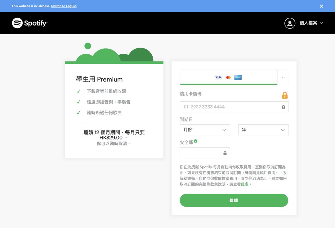The height and width of the screenshot is (228, 335).
Task: Focus the credit card number field
Action: [x=234, y=107]
